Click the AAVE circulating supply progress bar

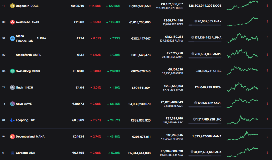[x=205, y=107]
